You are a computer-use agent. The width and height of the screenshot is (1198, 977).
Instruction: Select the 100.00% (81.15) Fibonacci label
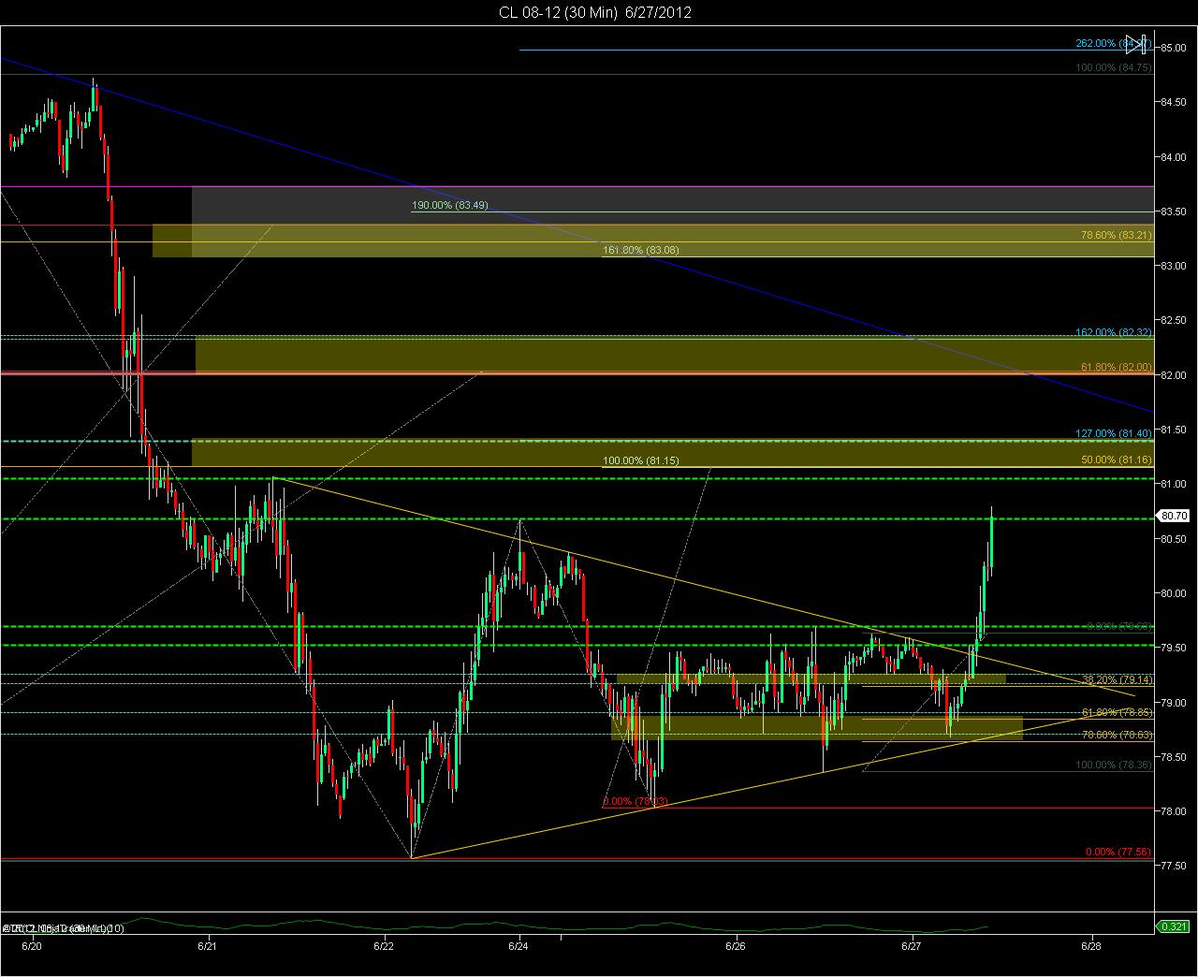click(x=641, y=461)
